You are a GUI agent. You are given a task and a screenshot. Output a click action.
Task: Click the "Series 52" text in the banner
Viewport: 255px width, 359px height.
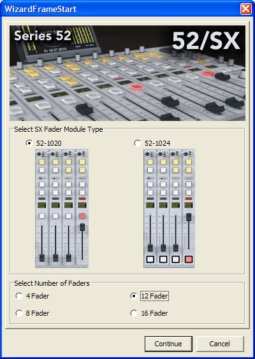coord(43,36)
